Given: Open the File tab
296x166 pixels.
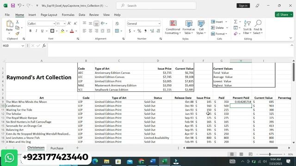Looking at the screenshot, I should click(x=7, y=15).
